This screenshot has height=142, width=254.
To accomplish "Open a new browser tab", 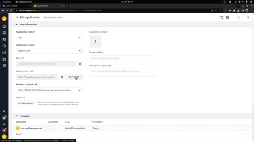I will click(x=67, y=6).
